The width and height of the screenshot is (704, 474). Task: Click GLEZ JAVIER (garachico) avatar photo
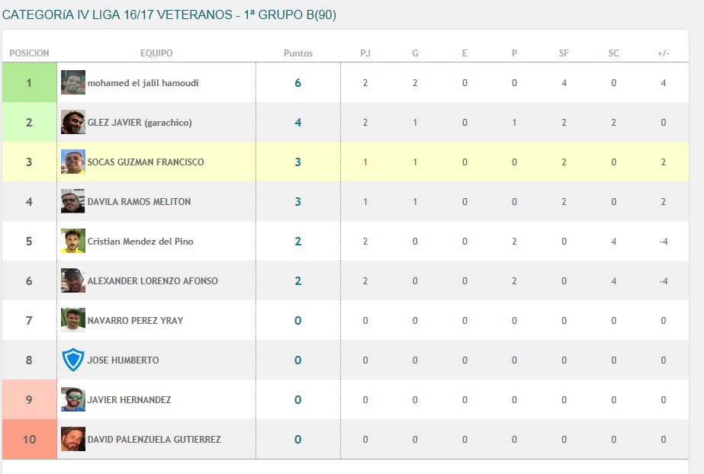pos(73,122)
